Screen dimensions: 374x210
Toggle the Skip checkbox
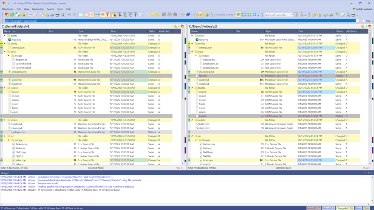click(x=364, y=21)
